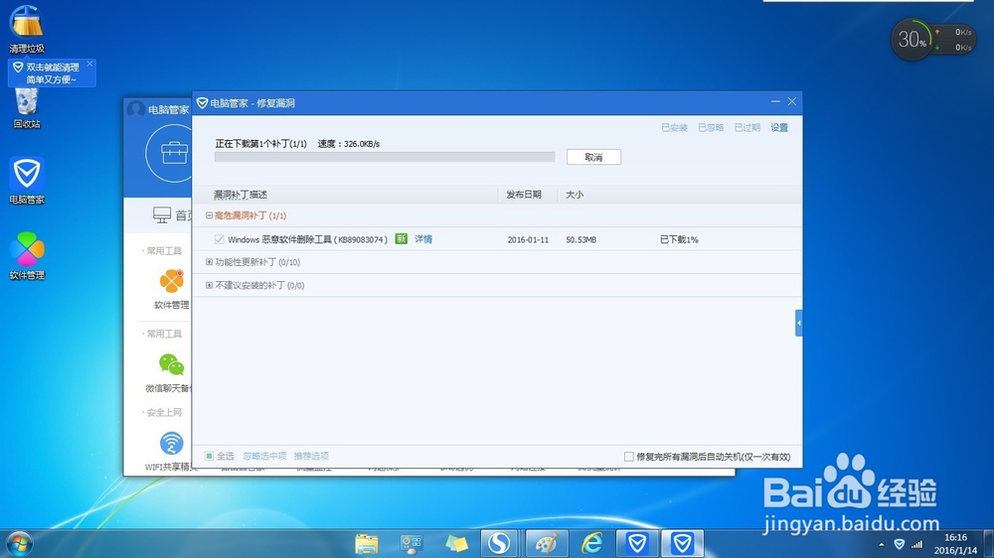Click the 2016-01-11 release date cell

pos(528,240)
